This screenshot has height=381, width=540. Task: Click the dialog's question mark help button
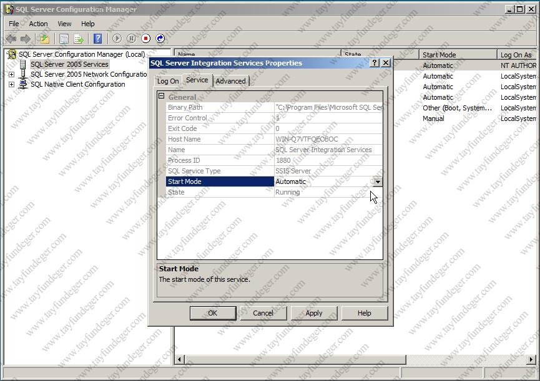pos(375,63)
